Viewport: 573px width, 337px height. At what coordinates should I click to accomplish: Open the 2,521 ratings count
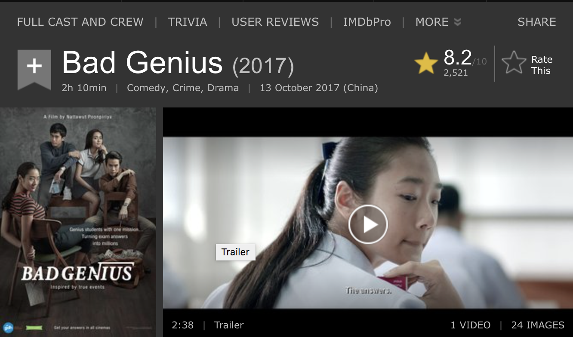[x=456, y=73]
